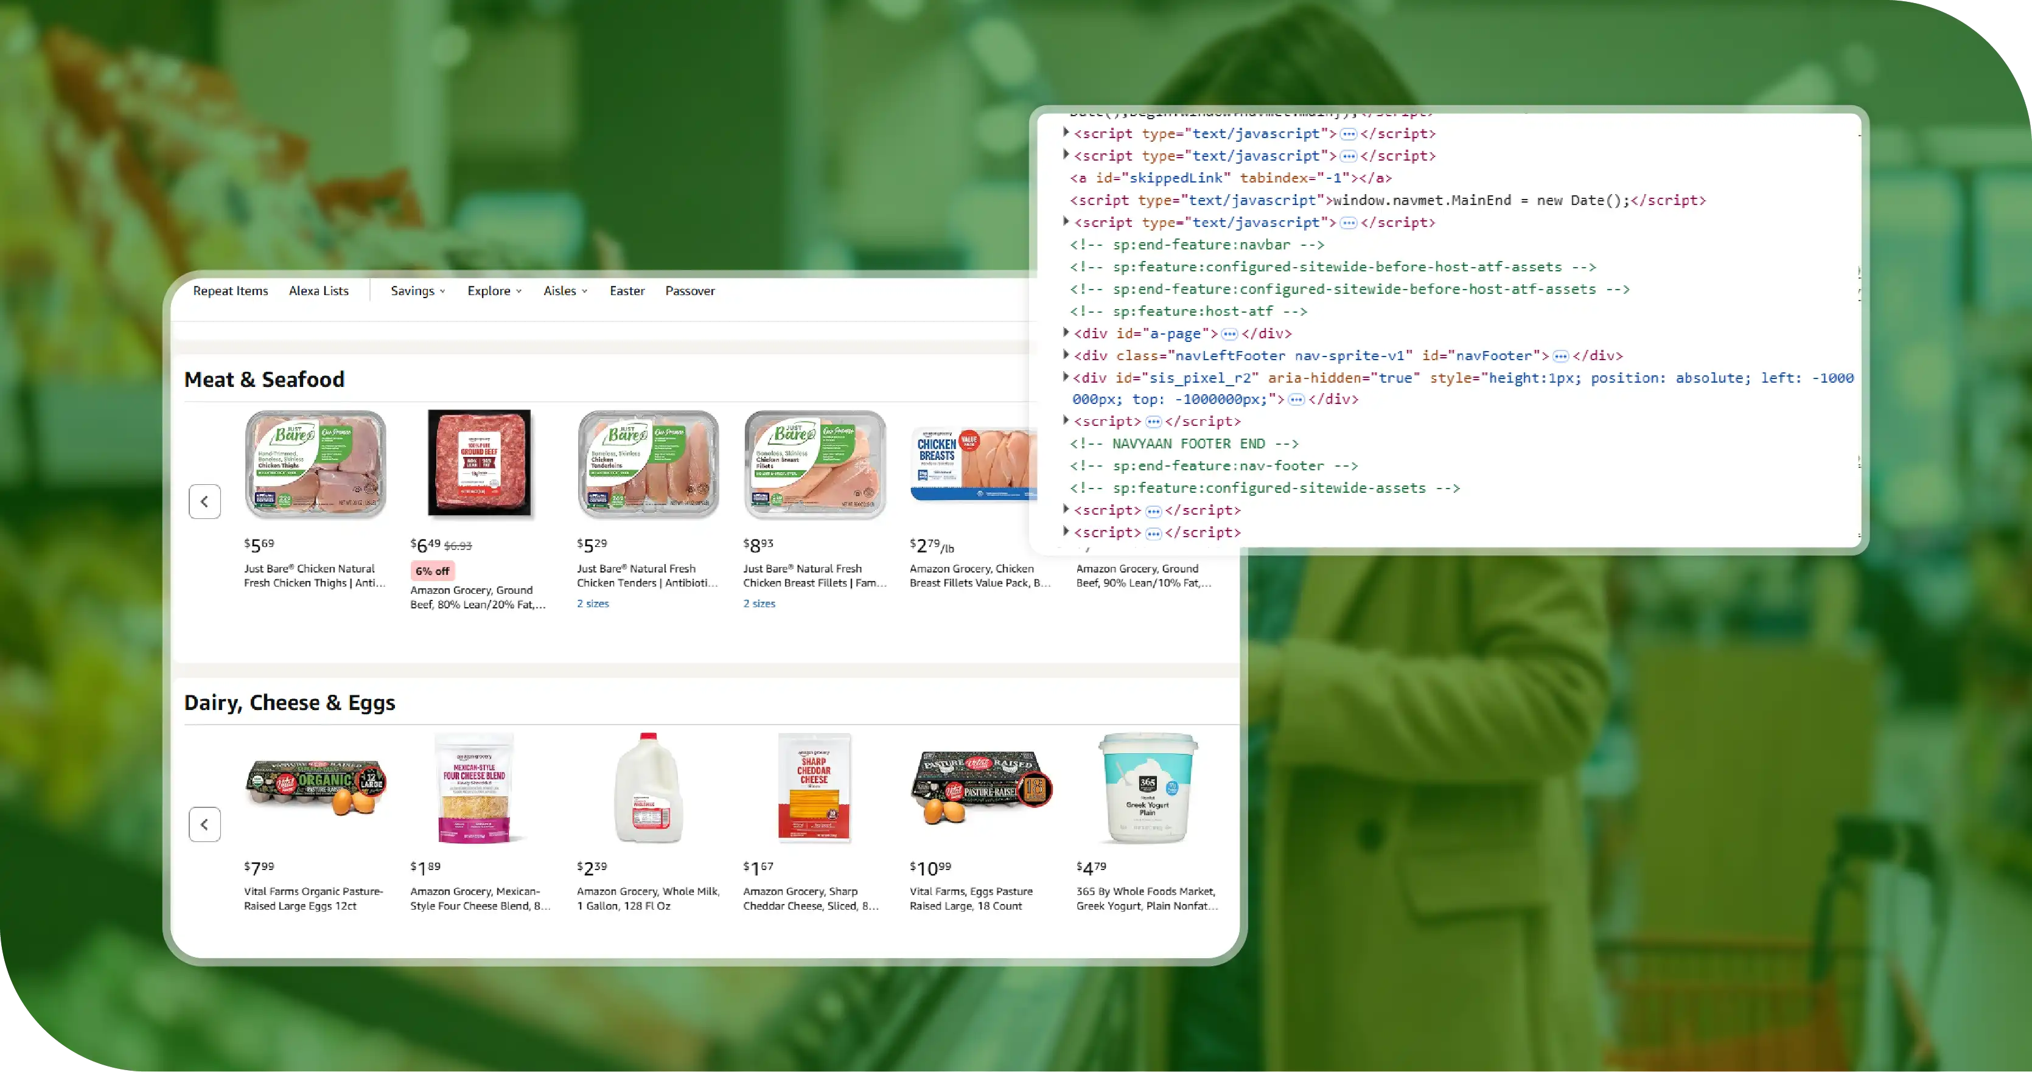This screenshot has height=1072, width=2032.
Task: Click Sharp Cheddar Cheese Sliced title
Action: pyautogui.click(x=811, y=899)
